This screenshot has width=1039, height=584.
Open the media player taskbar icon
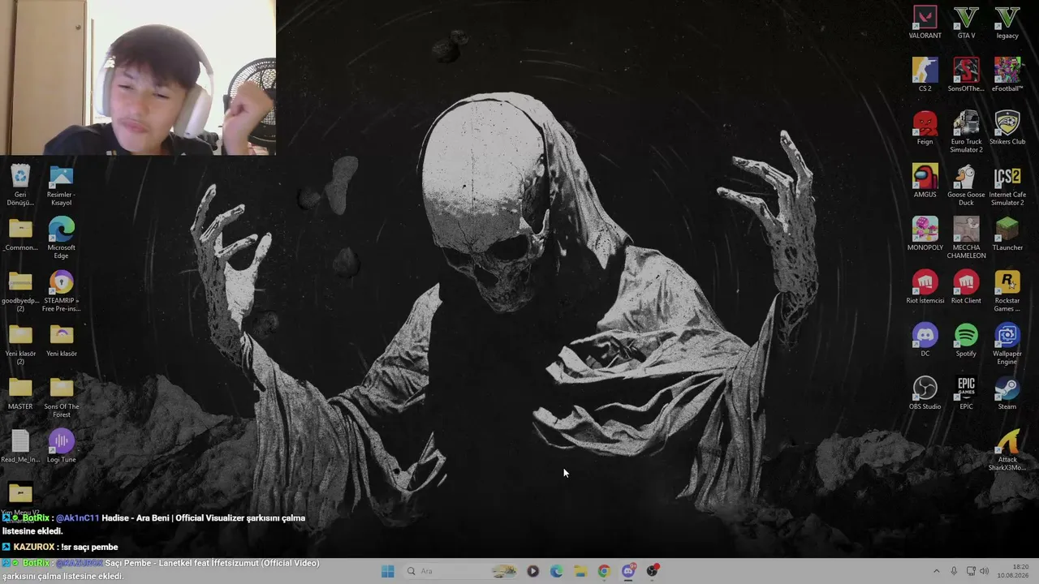click(x=532, y=571)
